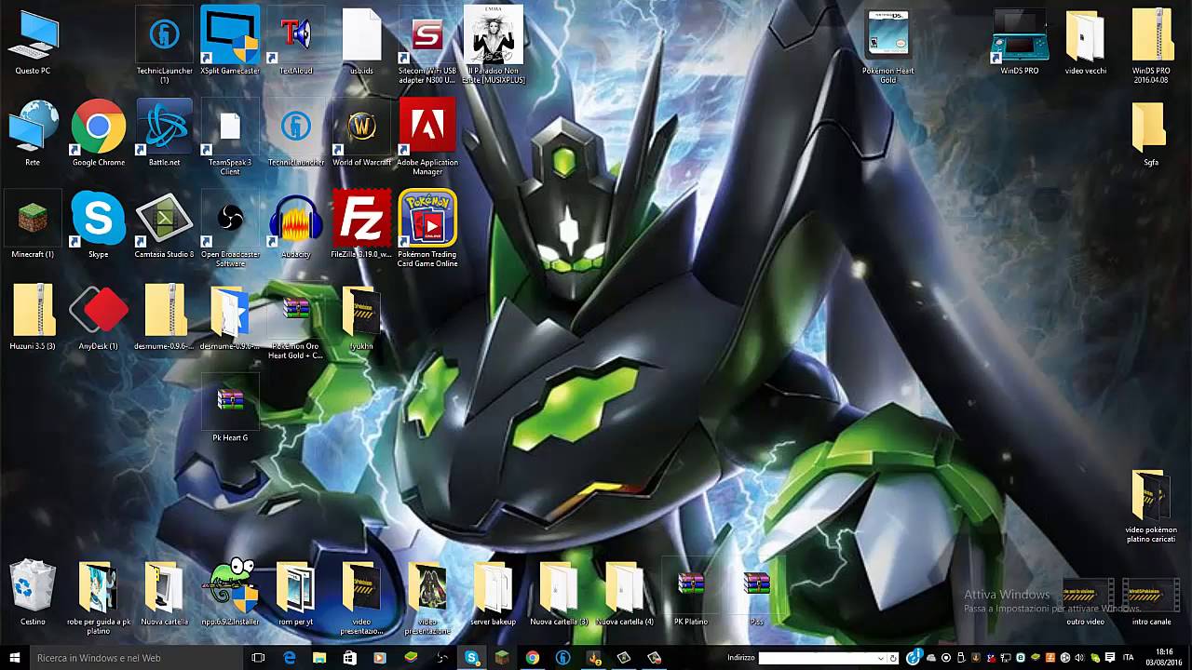Select the Pass archive on the desktop
This screenshot has width=1192, height=670.
click(x=756, y=592)
